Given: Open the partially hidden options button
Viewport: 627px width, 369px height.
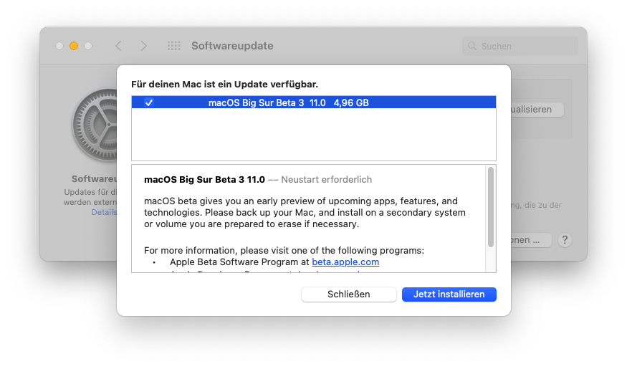Looking at the screenshot, I should point(531,240).
